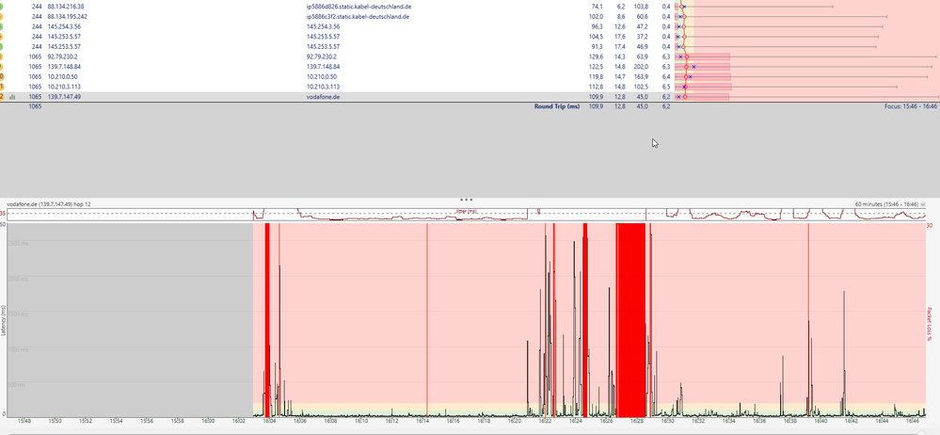Select the 139.7.148.84 IP address in the IP column

coord(64,67)
